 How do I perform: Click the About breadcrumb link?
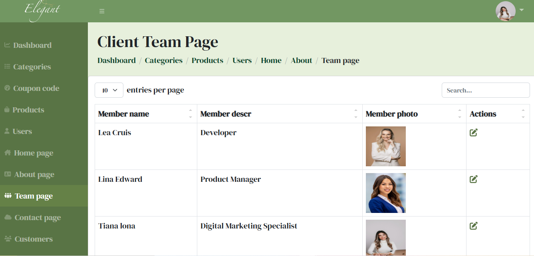301,61
